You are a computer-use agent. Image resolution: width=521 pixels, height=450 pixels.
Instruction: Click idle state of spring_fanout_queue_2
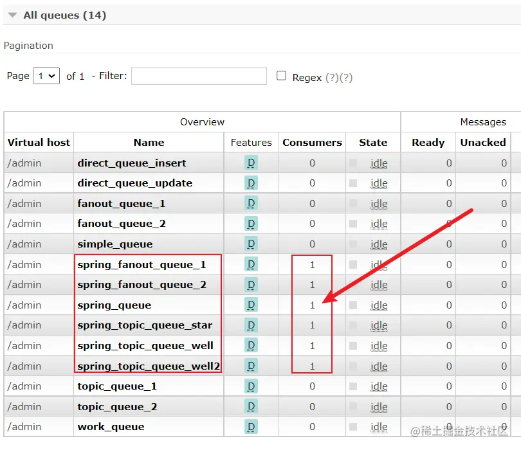tap(379, 285)
